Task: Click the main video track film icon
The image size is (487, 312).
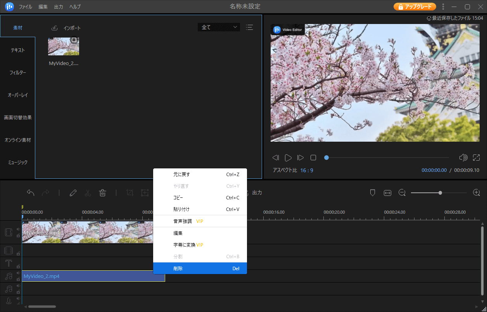Action: pos(9,232)
